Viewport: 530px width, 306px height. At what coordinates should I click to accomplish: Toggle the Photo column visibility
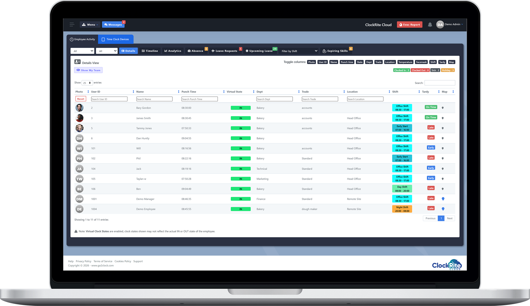pyautogui.click(x=311, y=62)
